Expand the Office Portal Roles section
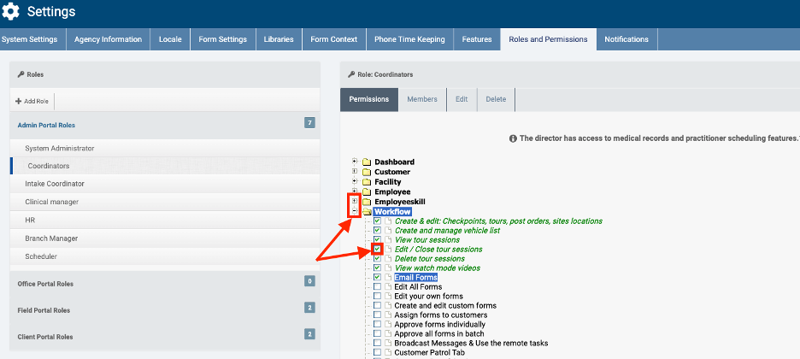The height and width of the screenshot is (359, 800). (165, 284)
